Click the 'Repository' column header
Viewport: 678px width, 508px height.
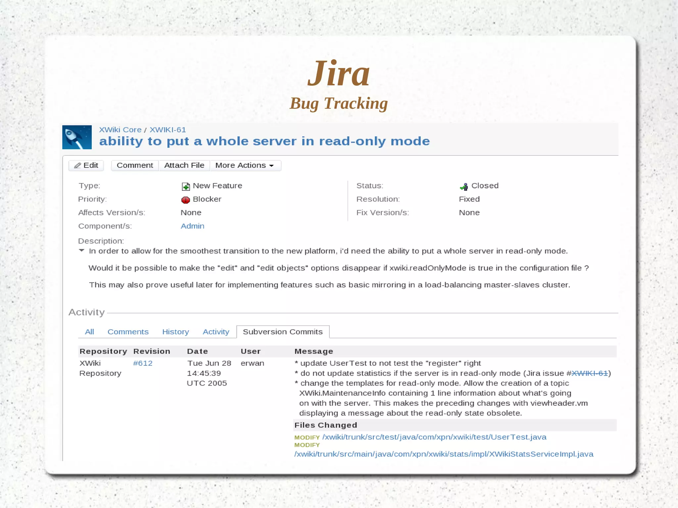pos(103,351)
